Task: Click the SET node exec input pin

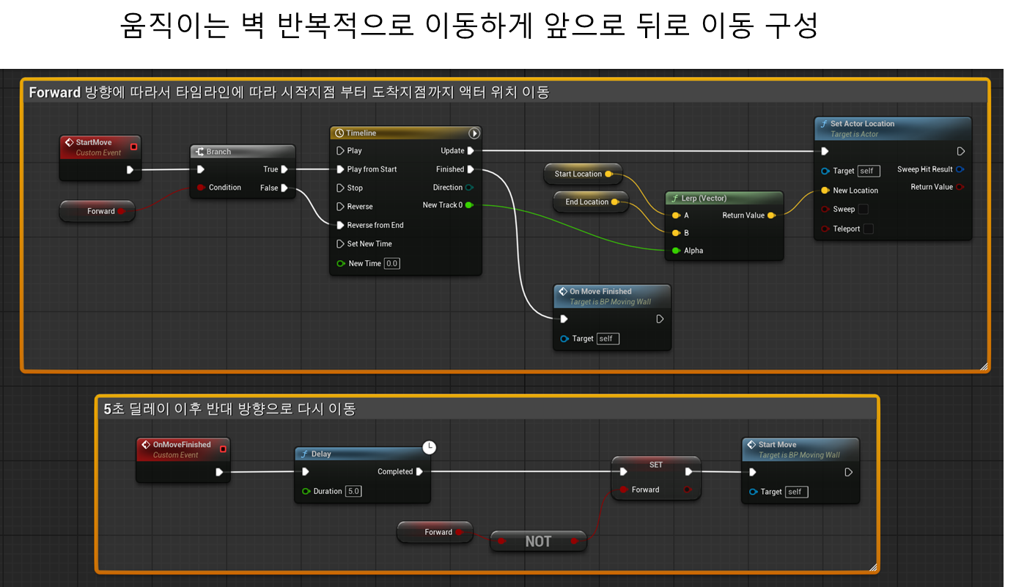Action: click(x=622, y=472)
